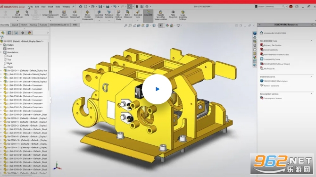Open the File menu

31,7
